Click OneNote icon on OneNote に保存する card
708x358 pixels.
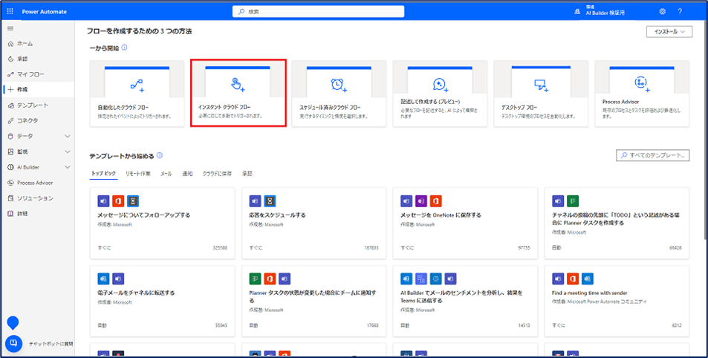[421, 201]
